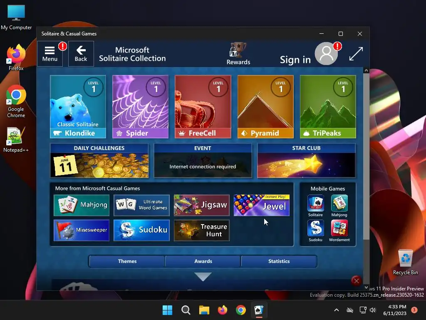This screenshot has width=426, height=320.
Task: Open File Explorer from the taskbar
Action: pyautogui.click(x=204, y=310)
